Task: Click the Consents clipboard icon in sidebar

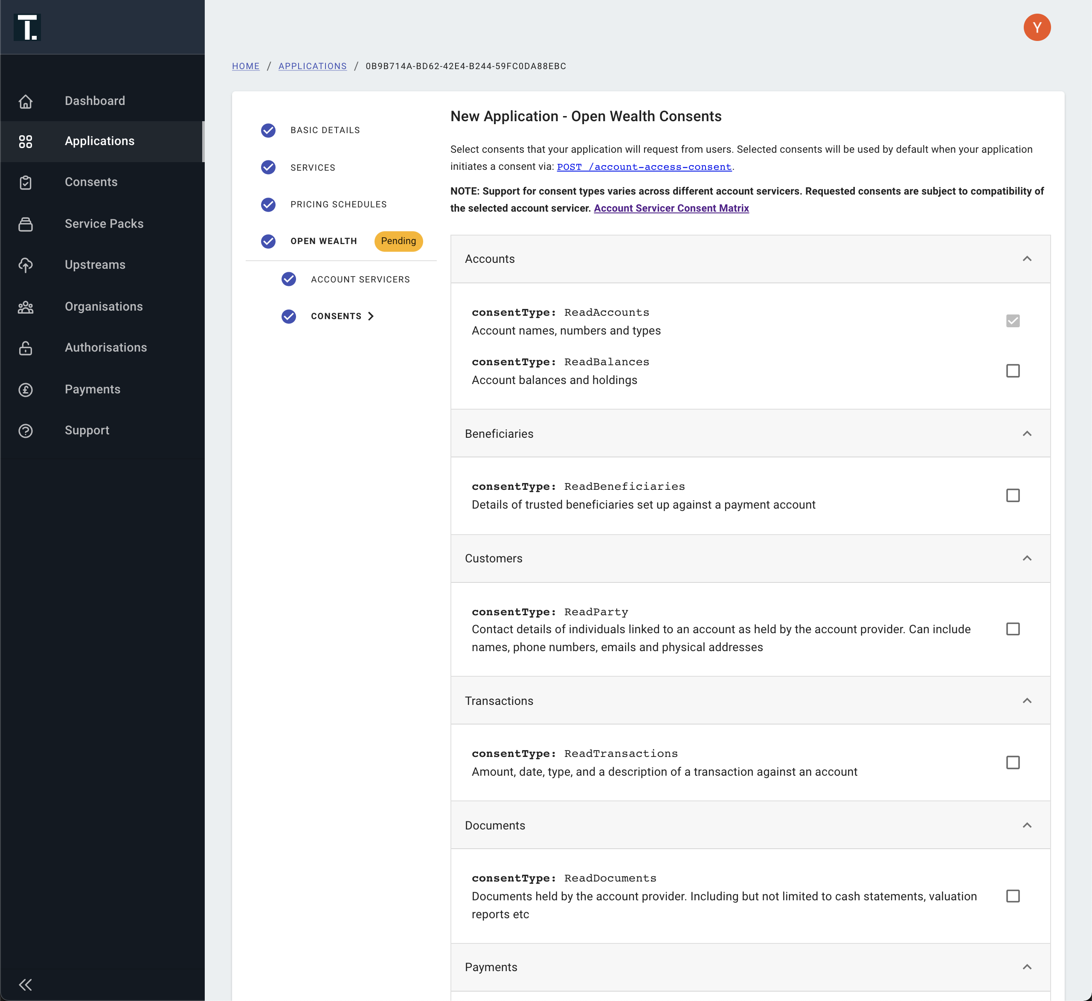Action: (26, 182)
